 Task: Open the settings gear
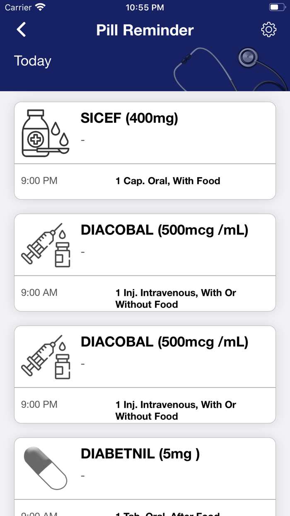[268, 29]
